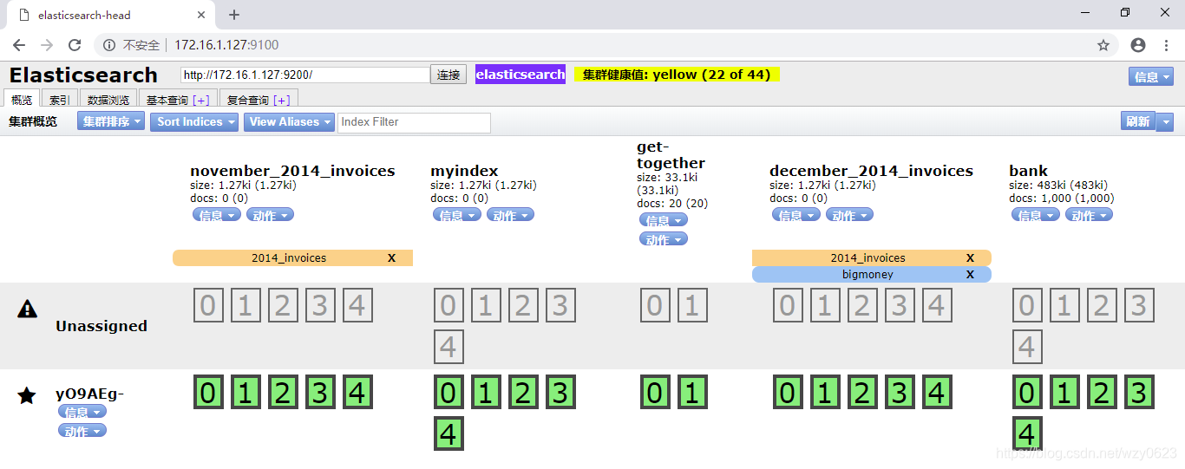Select unassigned shard 0 of get-together
Viewport: 1185px width, 469px height.
[x=654, y=306]
